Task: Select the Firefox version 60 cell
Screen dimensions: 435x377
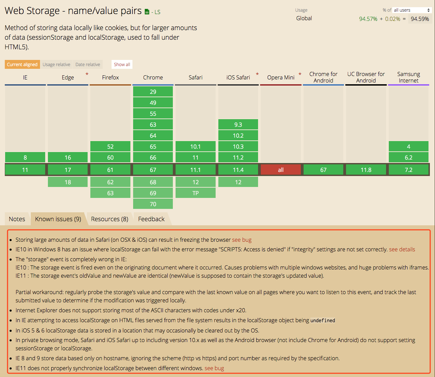Action: tap(111, 158)
